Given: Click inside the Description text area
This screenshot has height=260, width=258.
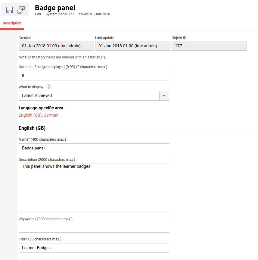Looking at the screenshot, I should (x=94, y=188).
